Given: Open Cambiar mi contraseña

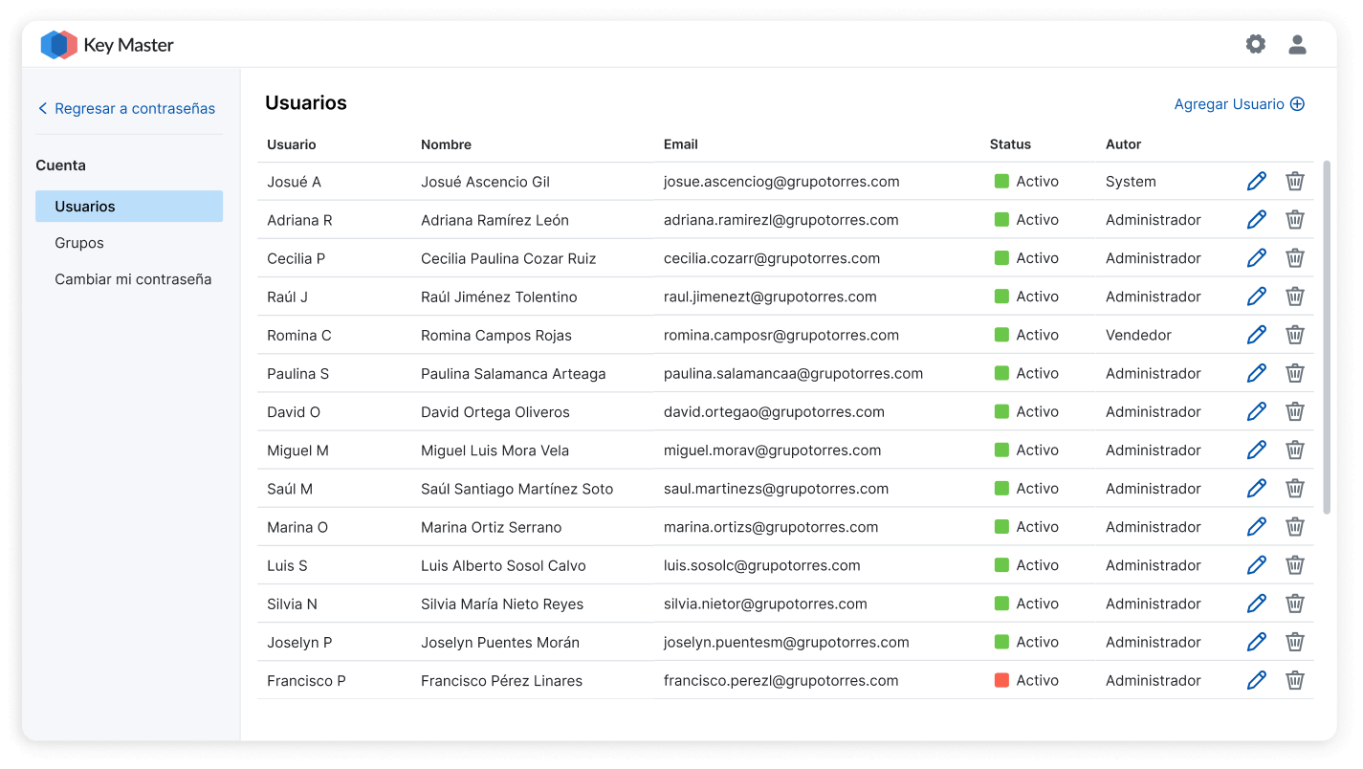Looking at the screenshot, I should pos(133,279).
